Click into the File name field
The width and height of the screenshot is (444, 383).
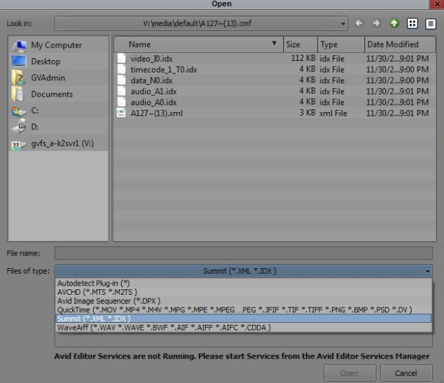(x=244, y=253)
